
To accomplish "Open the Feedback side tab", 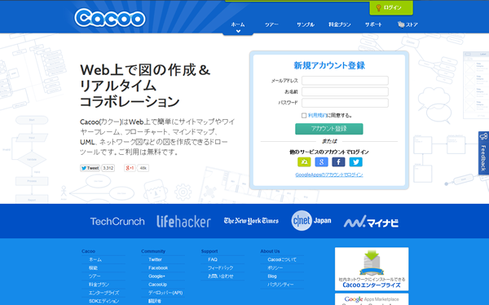I will coord(483,153).
